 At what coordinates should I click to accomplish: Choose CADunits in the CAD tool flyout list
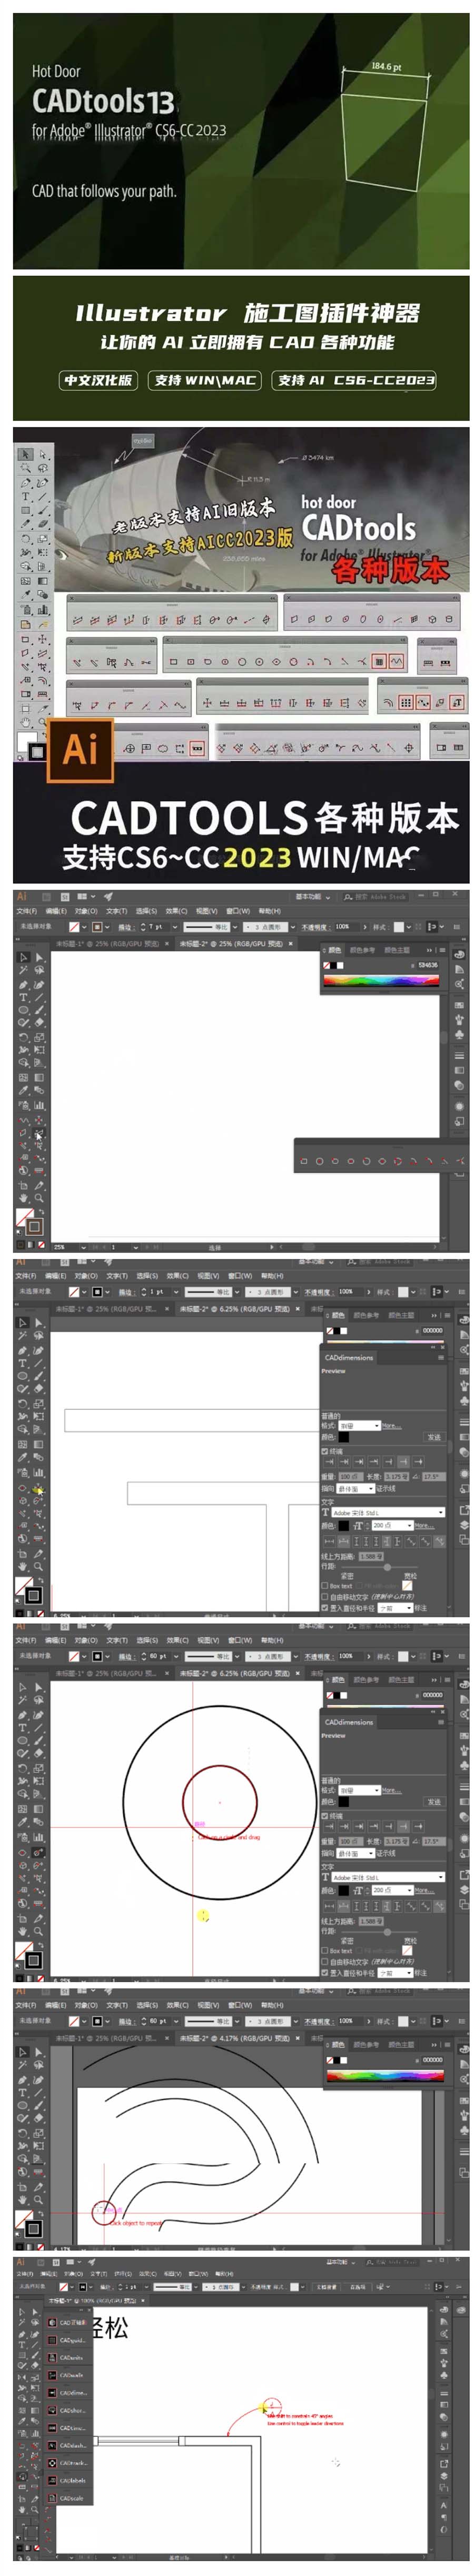67,2357
